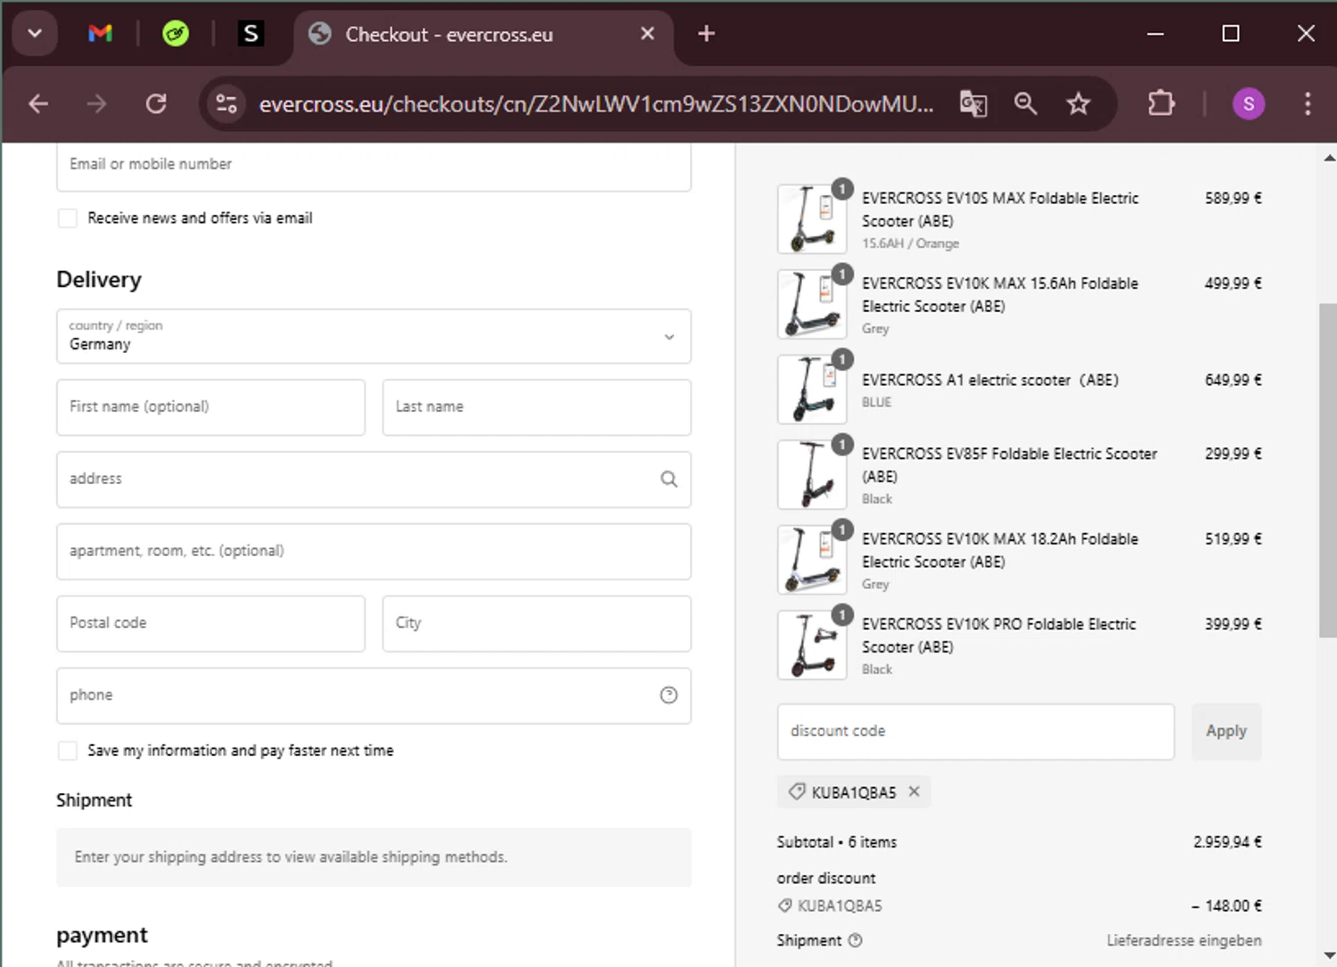Click the evercross.eu URL in address bar
1337x967 pixels.
point(596,104)
